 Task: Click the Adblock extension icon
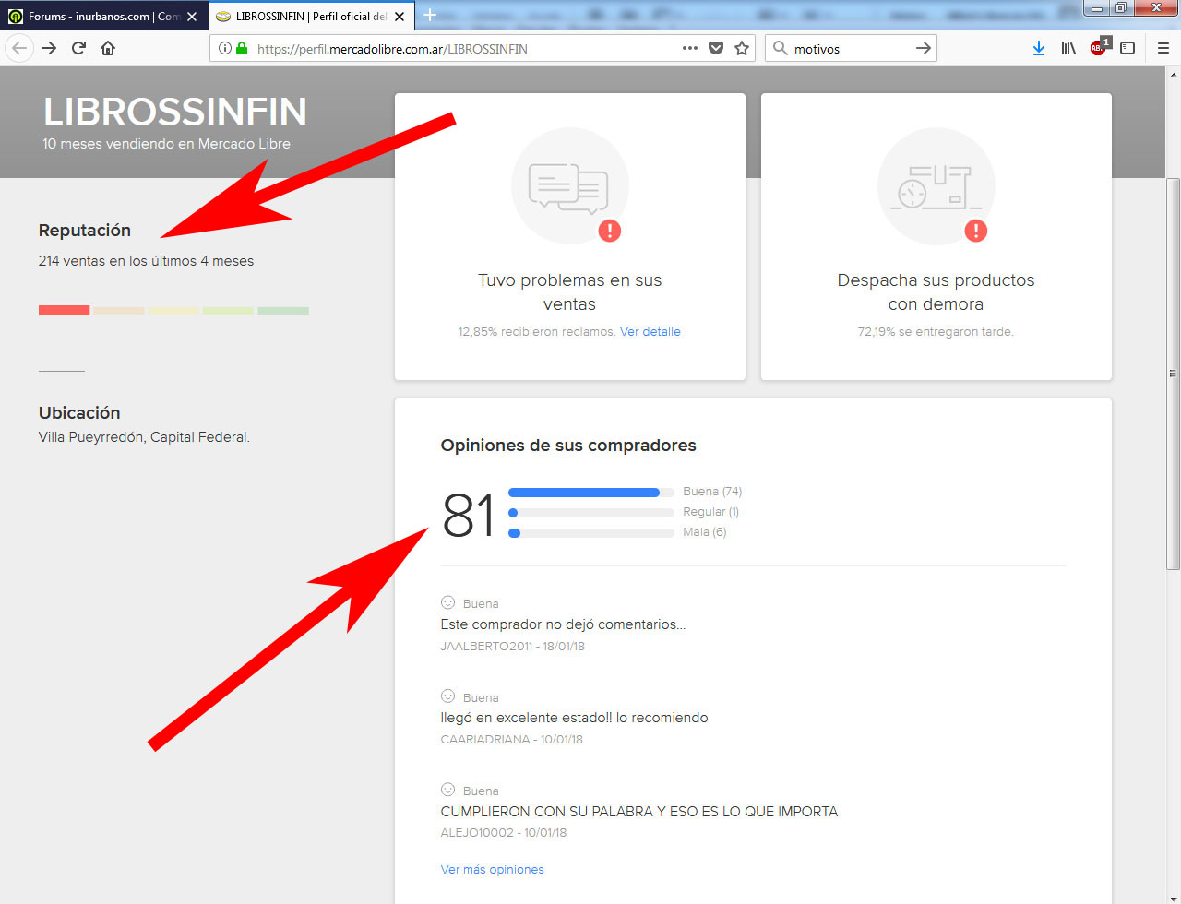tap(1098, 48)
